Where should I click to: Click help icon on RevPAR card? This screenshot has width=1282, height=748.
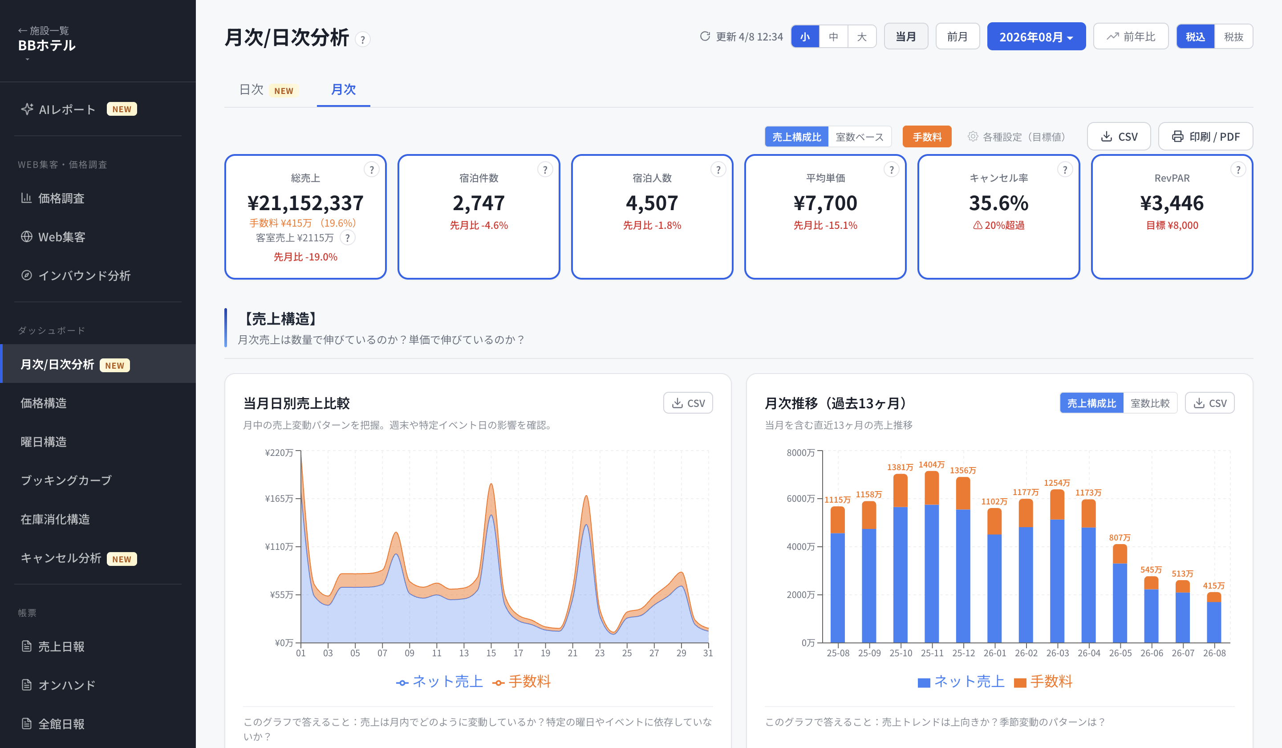pyautogui.click(x=1238, y=170)
